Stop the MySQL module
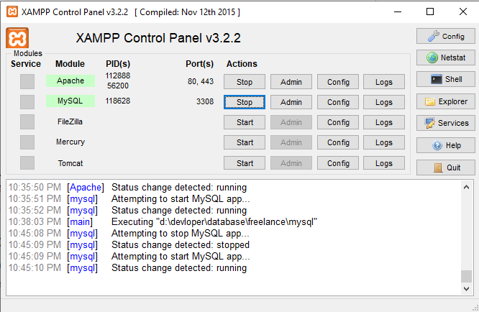The image size is (479, 312). [245, 102]
